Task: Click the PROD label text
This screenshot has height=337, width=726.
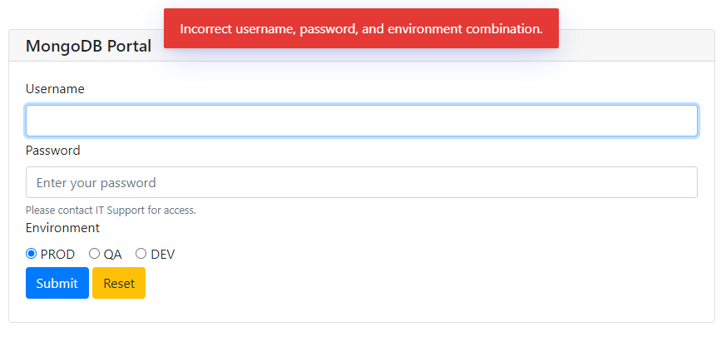Action: coord(57,255)
